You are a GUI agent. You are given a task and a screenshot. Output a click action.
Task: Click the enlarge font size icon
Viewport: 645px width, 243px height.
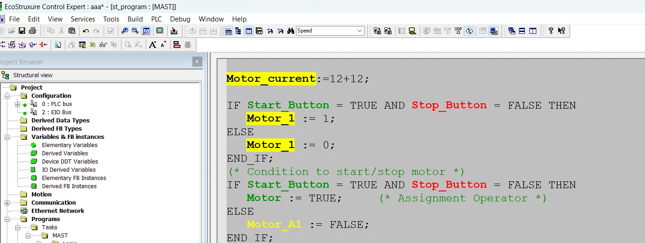click(153, 44)
